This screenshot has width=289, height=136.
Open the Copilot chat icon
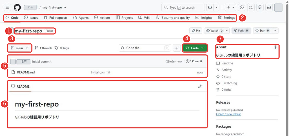click(210, 8)
